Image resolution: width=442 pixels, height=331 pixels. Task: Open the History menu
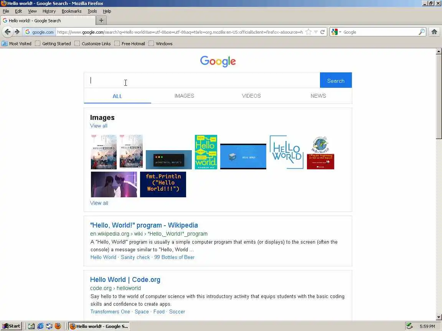coord(49,11)
